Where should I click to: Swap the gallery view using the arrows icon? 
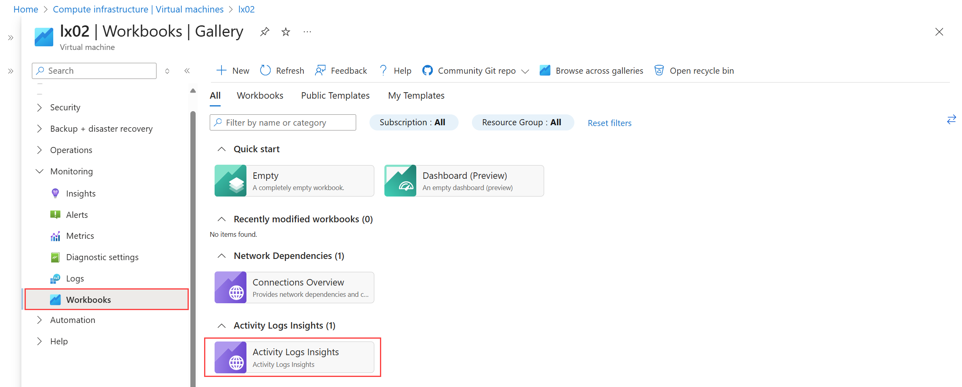pyautogui.click(x=951, y=120)
